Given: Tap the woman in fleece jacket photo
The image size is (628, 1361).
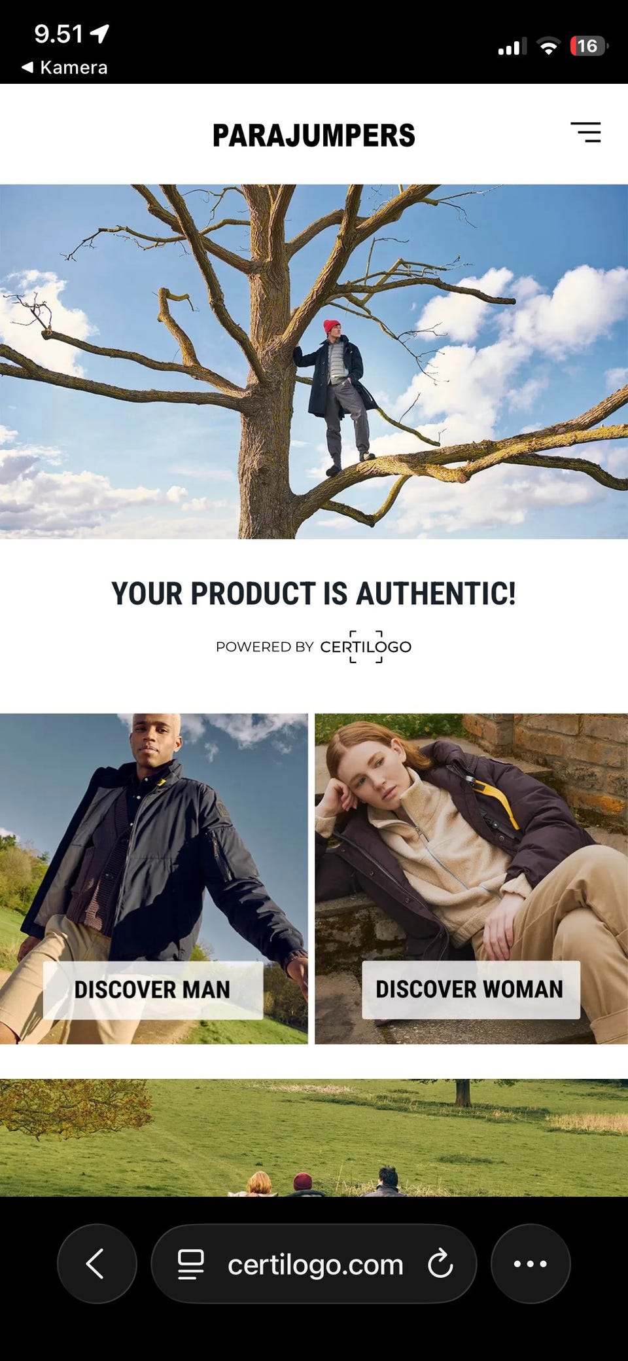Looking at the screenshot, I should click(471, 879).
